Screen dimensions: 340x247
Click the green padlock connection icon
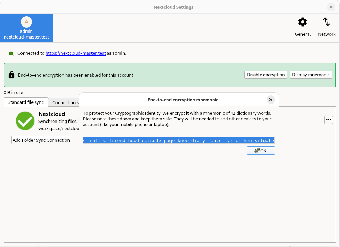[x=11, y=53]
